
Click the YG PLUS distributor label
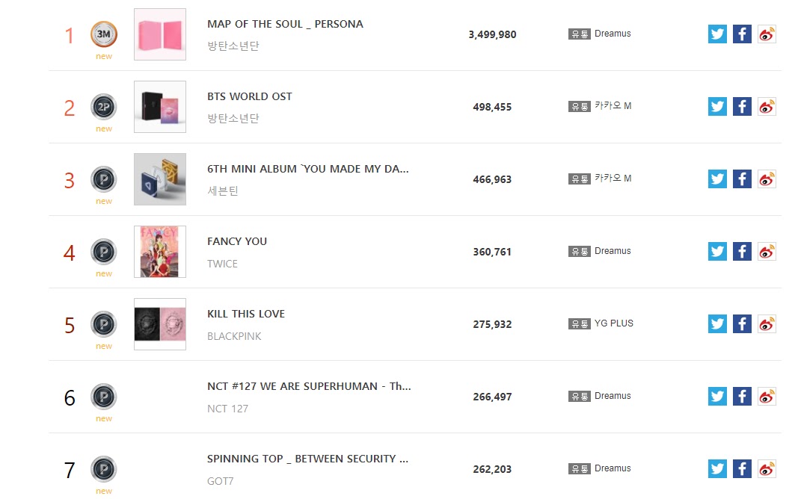[614, 323]
